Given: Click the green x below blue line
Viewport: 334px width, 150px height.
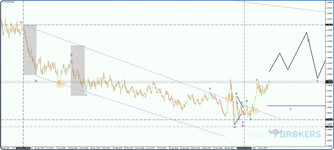Looking at the screenshot, I should point(291,109).
